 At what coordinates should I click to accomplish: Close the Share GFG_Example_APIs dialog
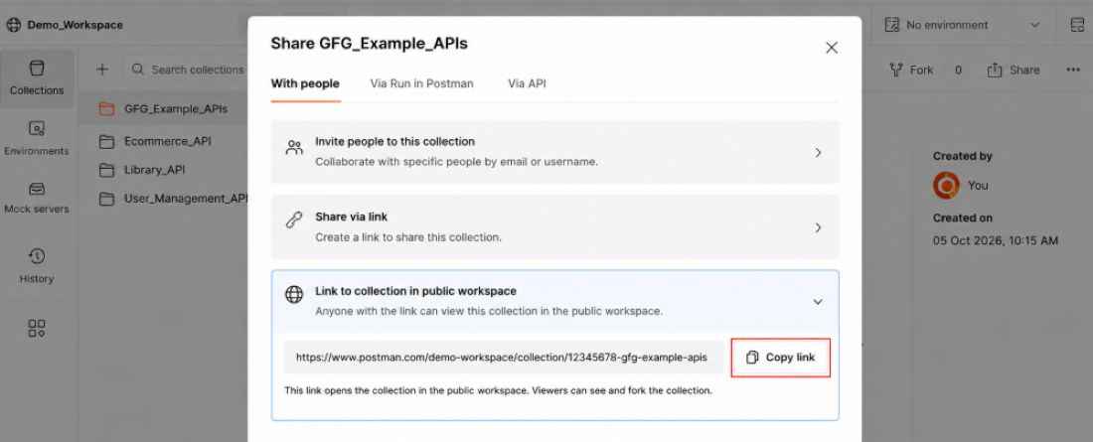tap(831, 48)
